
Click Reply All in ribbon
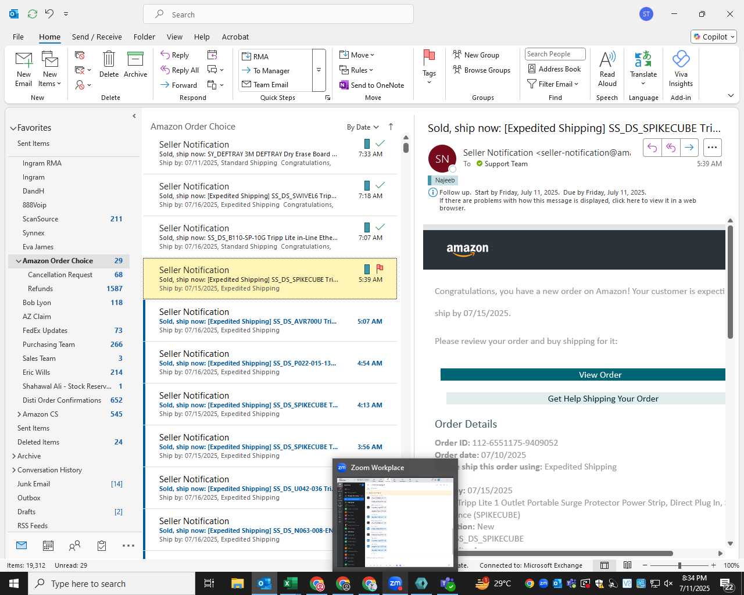pyautogui.click(x=180, y=70)
